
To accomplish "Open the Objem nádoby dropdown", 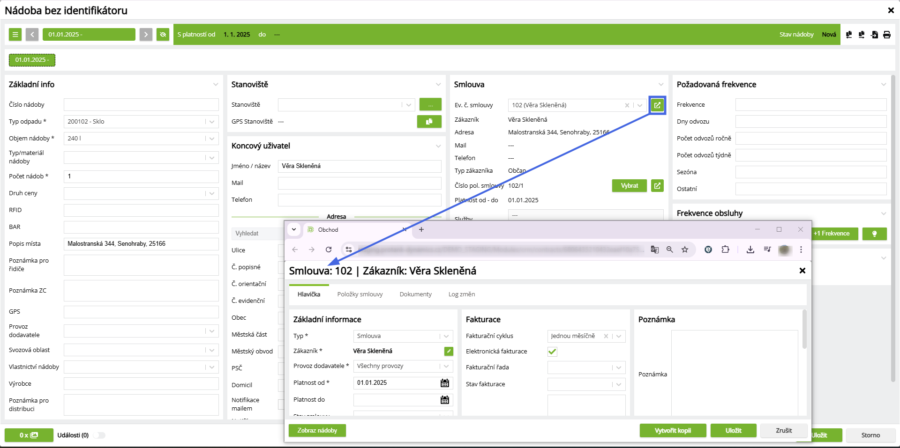I will coord(212,139).
